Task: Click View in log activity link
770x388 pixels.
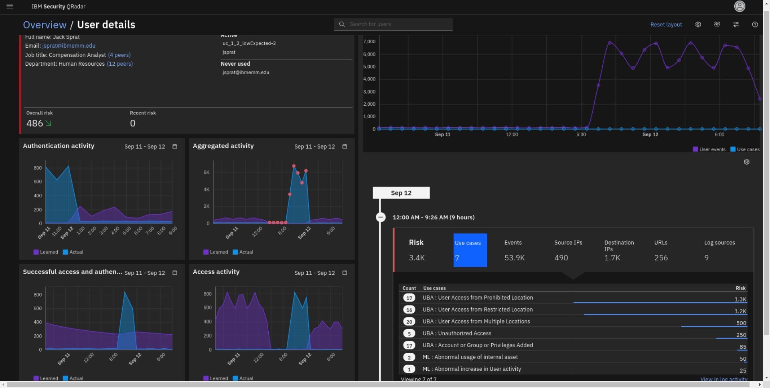Action: coord(723,379)
